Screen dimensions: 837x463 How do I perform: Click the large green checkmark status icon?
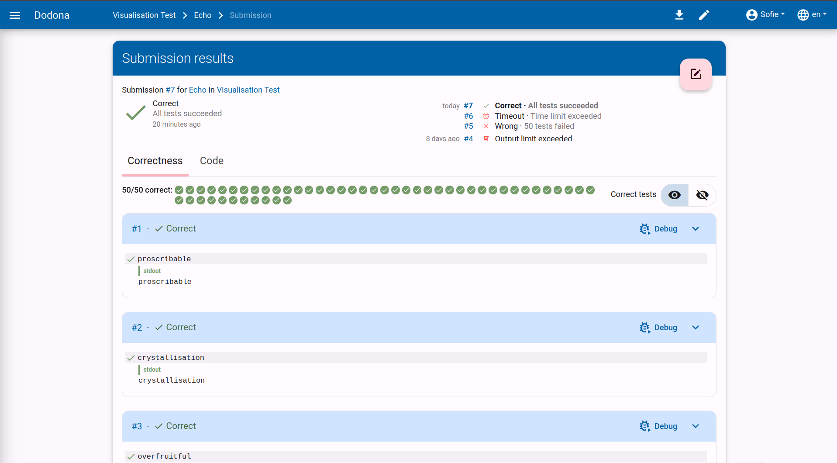pyautogui.click(x=136, y=113)
